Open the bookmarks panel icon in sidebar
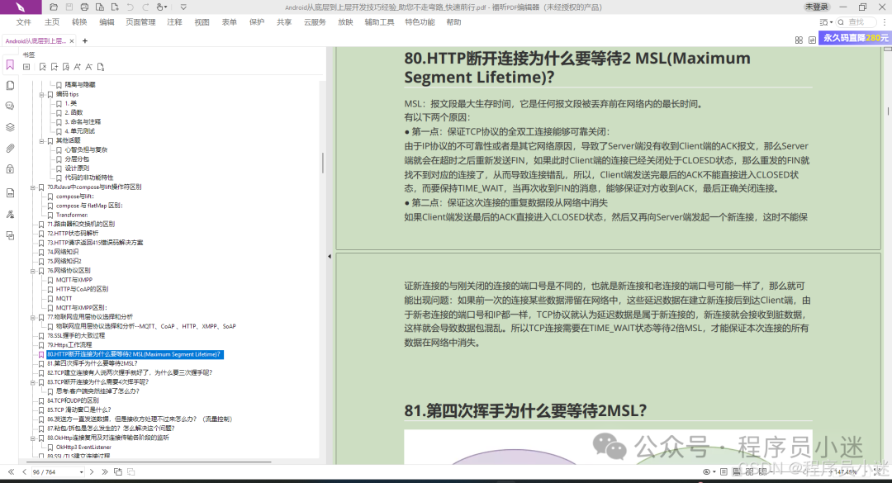The width and height of the screenshot is (892, 483). pos(10,65)
